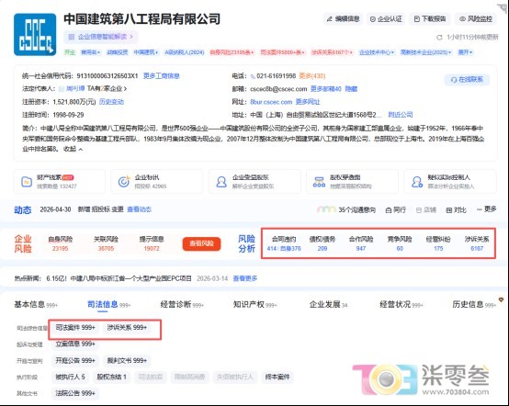
Task: Switch to the 基本信息 tab
Action: click(x=36, y=304)
